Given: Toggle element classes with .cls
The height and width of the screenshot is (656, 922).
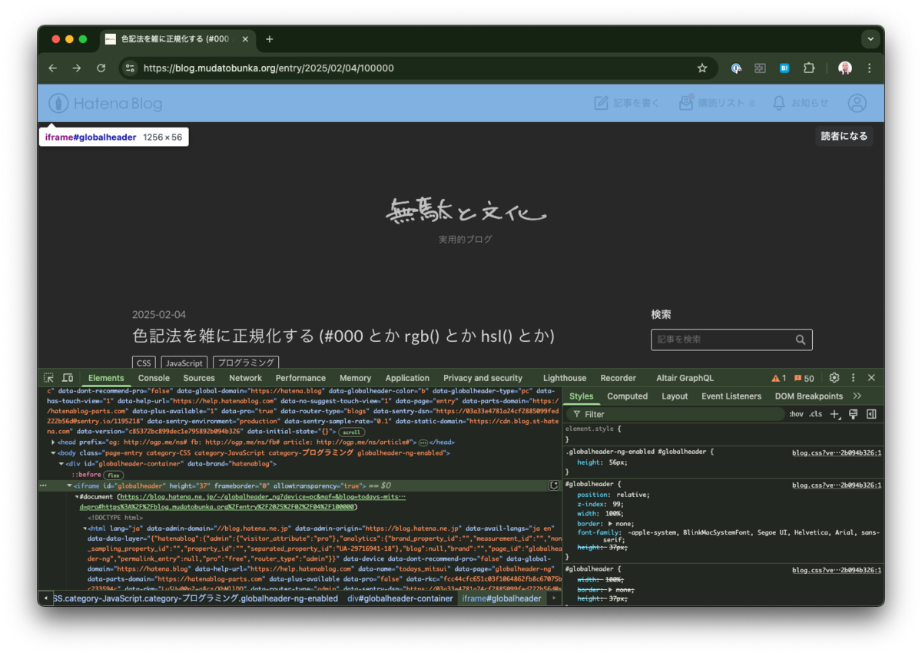Looking at the screenshot, I should (815, 414).
